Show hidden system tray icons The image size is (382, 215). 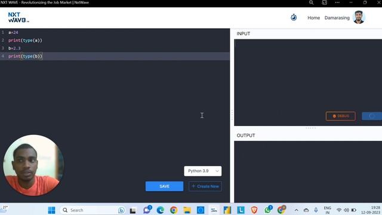(x=296, y=210)
